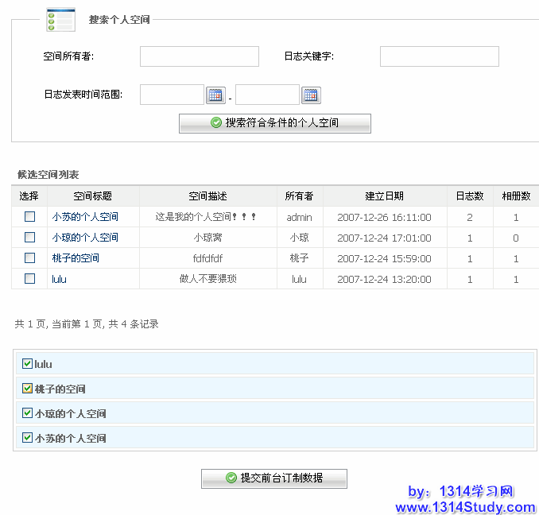The image size is (539, 515).
Task: Click the log keyword input field
Action: [x=439, y=56]
